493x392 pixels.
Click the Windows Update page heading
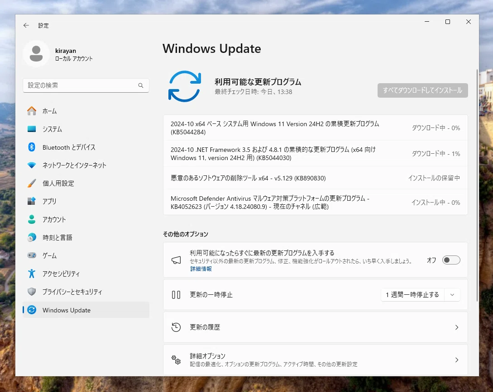212,49
